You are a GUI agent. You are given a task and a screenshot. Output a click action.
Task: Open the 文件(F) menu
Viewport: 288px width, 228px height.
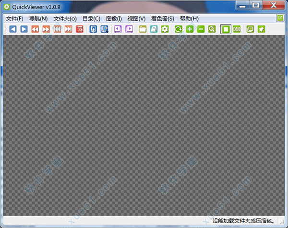pos(14,19)
